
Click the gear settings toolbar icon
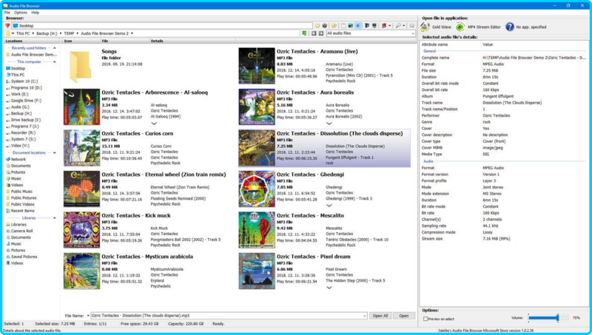[325, 26]
